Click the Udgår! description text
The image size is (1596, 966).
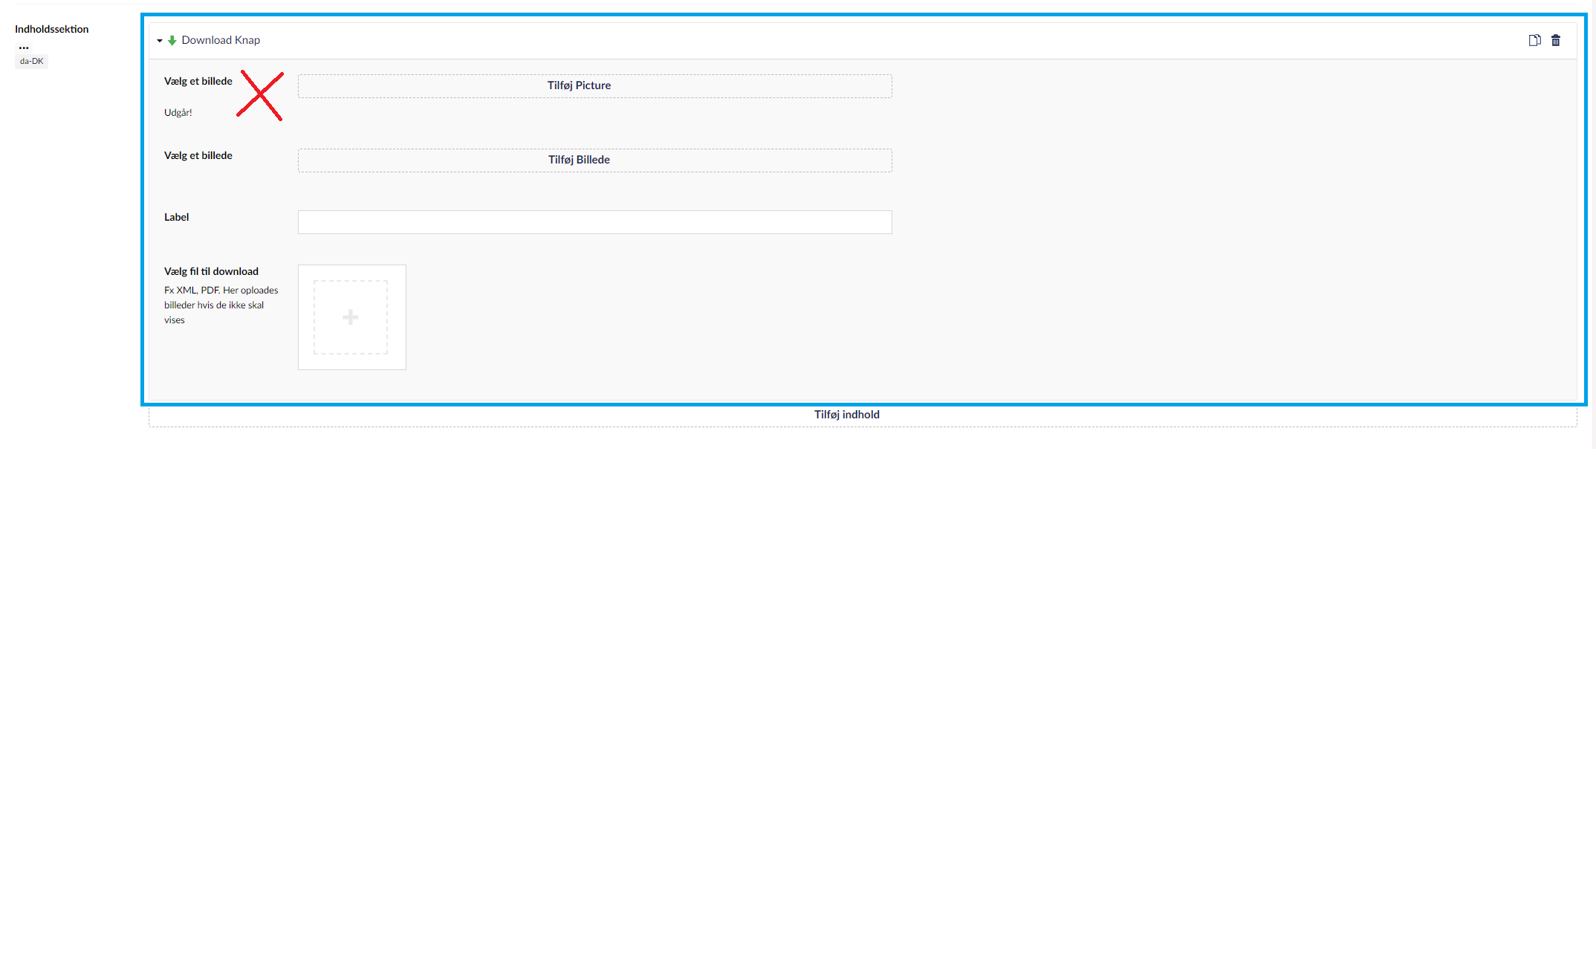point(178,113)
